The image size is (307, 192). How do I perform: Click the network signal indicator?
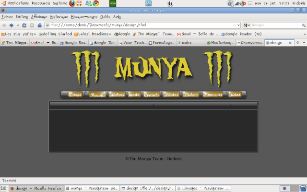pyautogui.click(x=237, y=3)
